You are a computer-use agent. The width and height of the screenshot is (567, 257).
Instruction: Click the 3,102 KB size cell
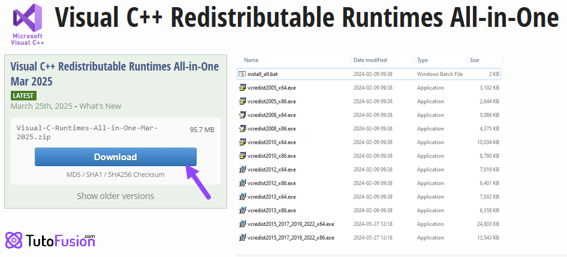click(489, 88)
